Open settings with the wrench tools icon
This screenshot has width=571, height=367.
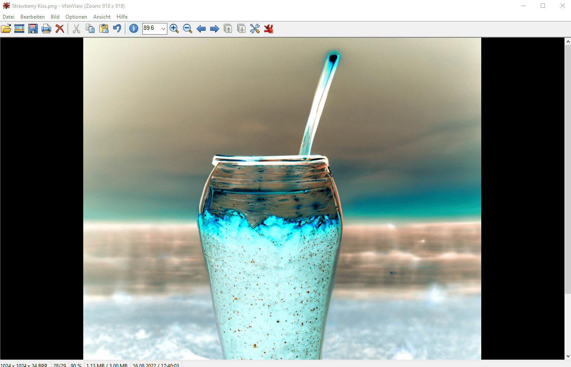coord(255,29)
